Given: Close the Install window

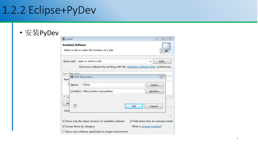Looking at the screenshot, I should 170,39.
